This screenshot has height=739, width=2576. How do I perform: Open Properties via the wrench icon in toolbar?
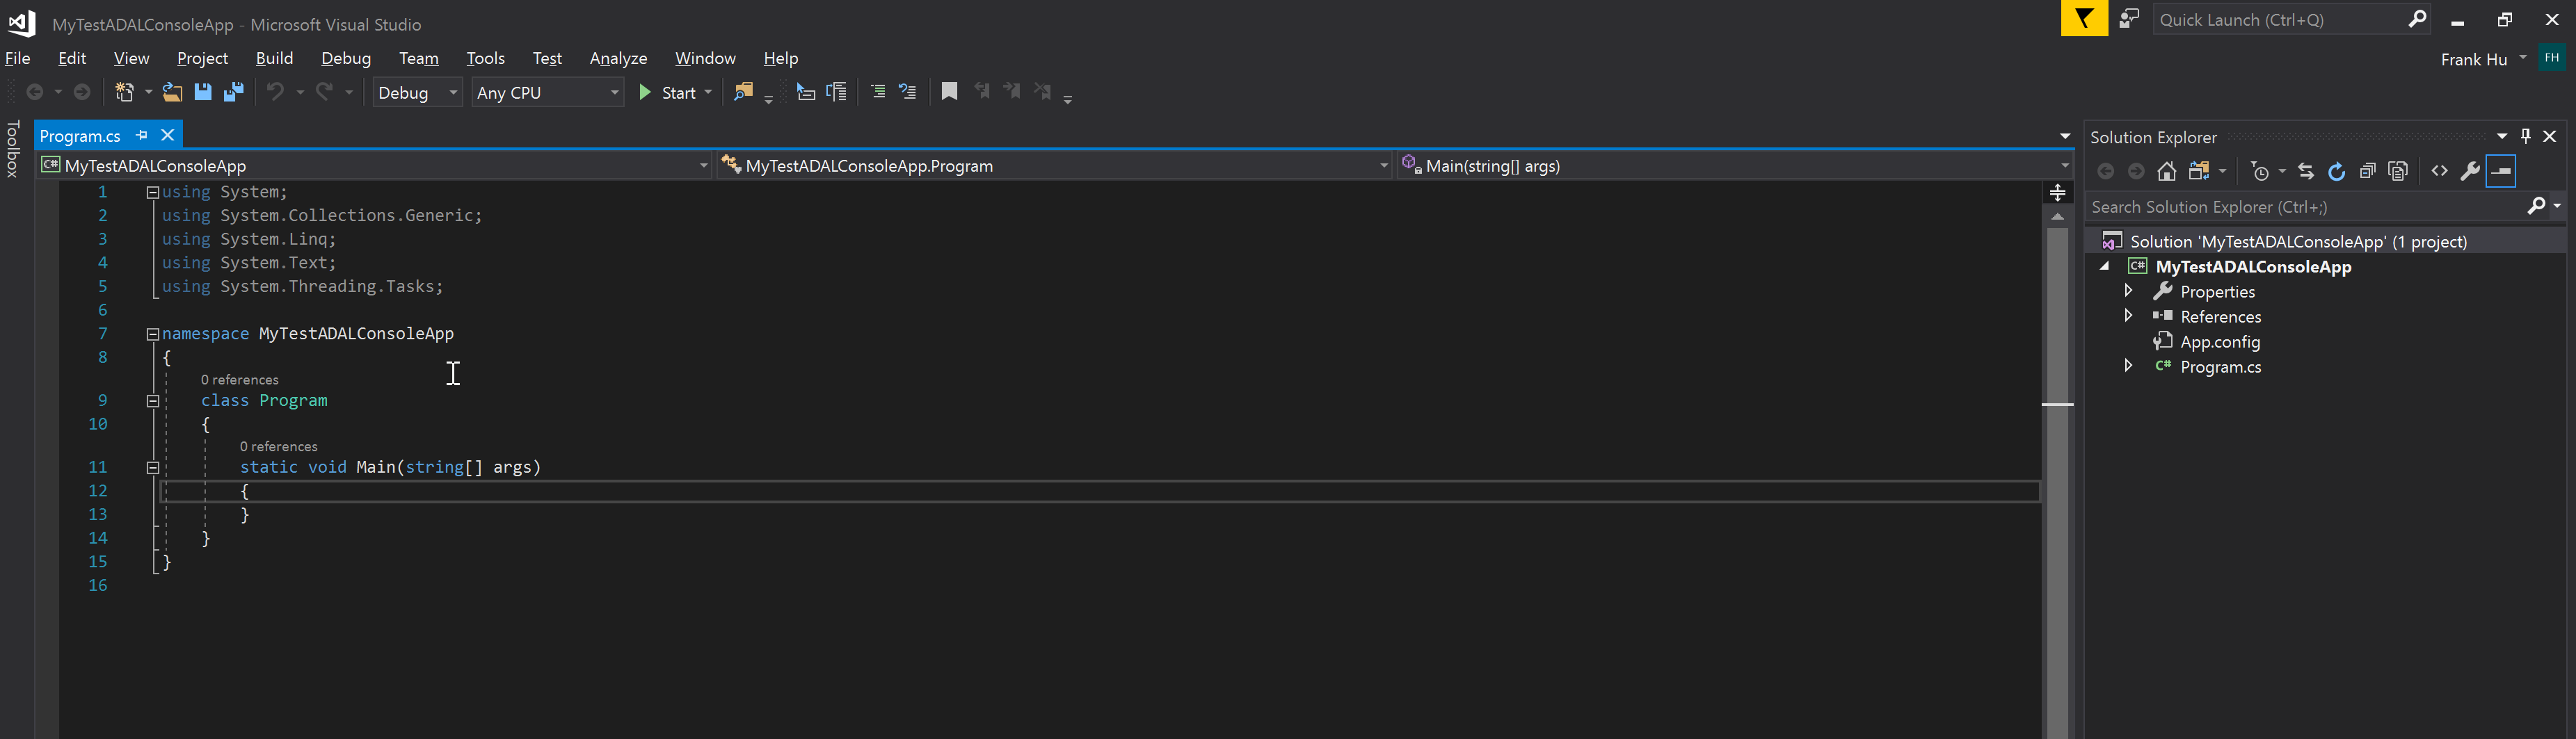[2470, 171]
